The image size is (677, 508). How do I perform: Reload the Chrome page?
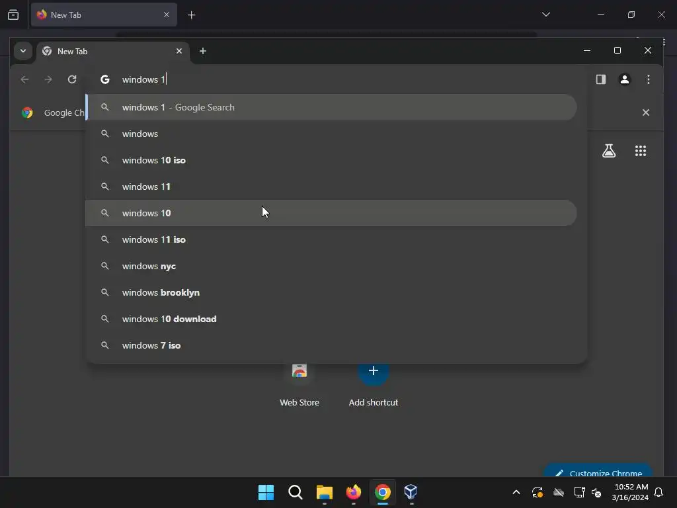tap(72, 79)
